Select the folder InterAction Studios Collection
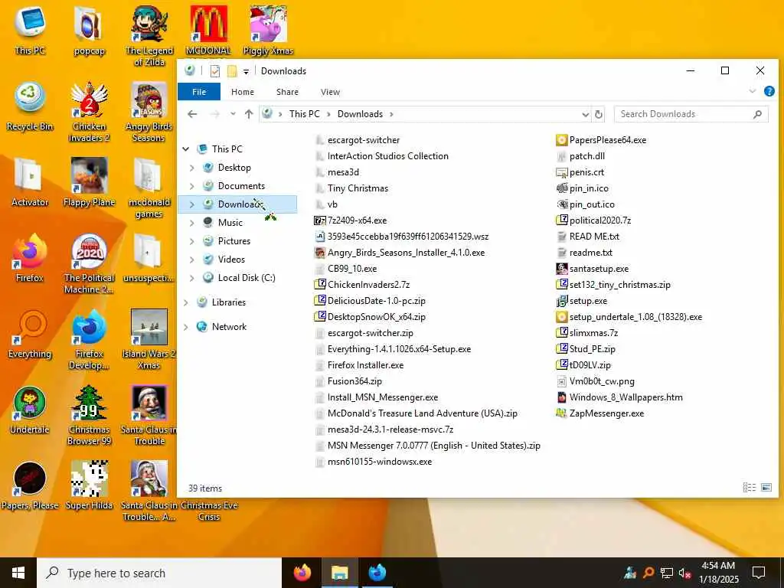Viewport: 784px width, 588px height. [381, 156]
